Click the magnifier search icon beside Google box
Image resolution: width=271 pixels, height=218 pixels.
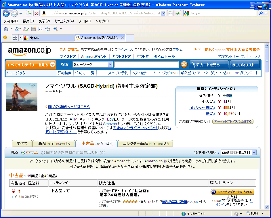pyautogui.click(x=261, y=13)
